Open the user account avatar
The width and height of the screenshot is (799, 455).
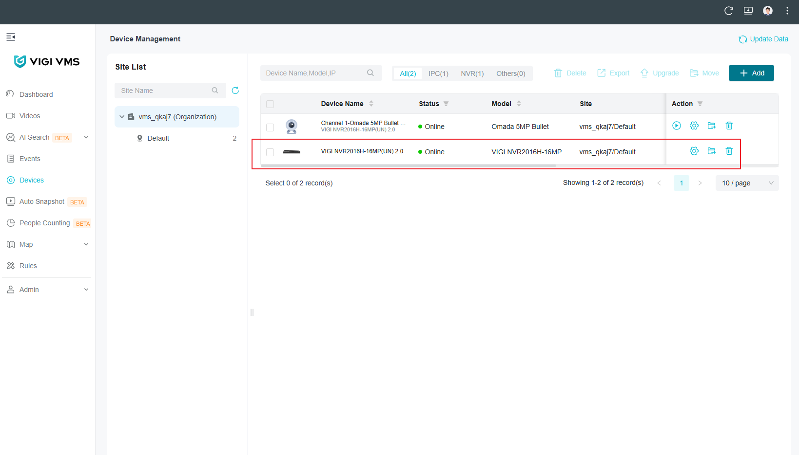tap(768, 11)
